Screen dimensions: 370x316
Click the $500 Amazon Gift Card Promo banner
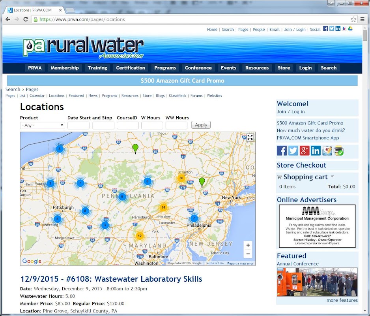[182, 81]
